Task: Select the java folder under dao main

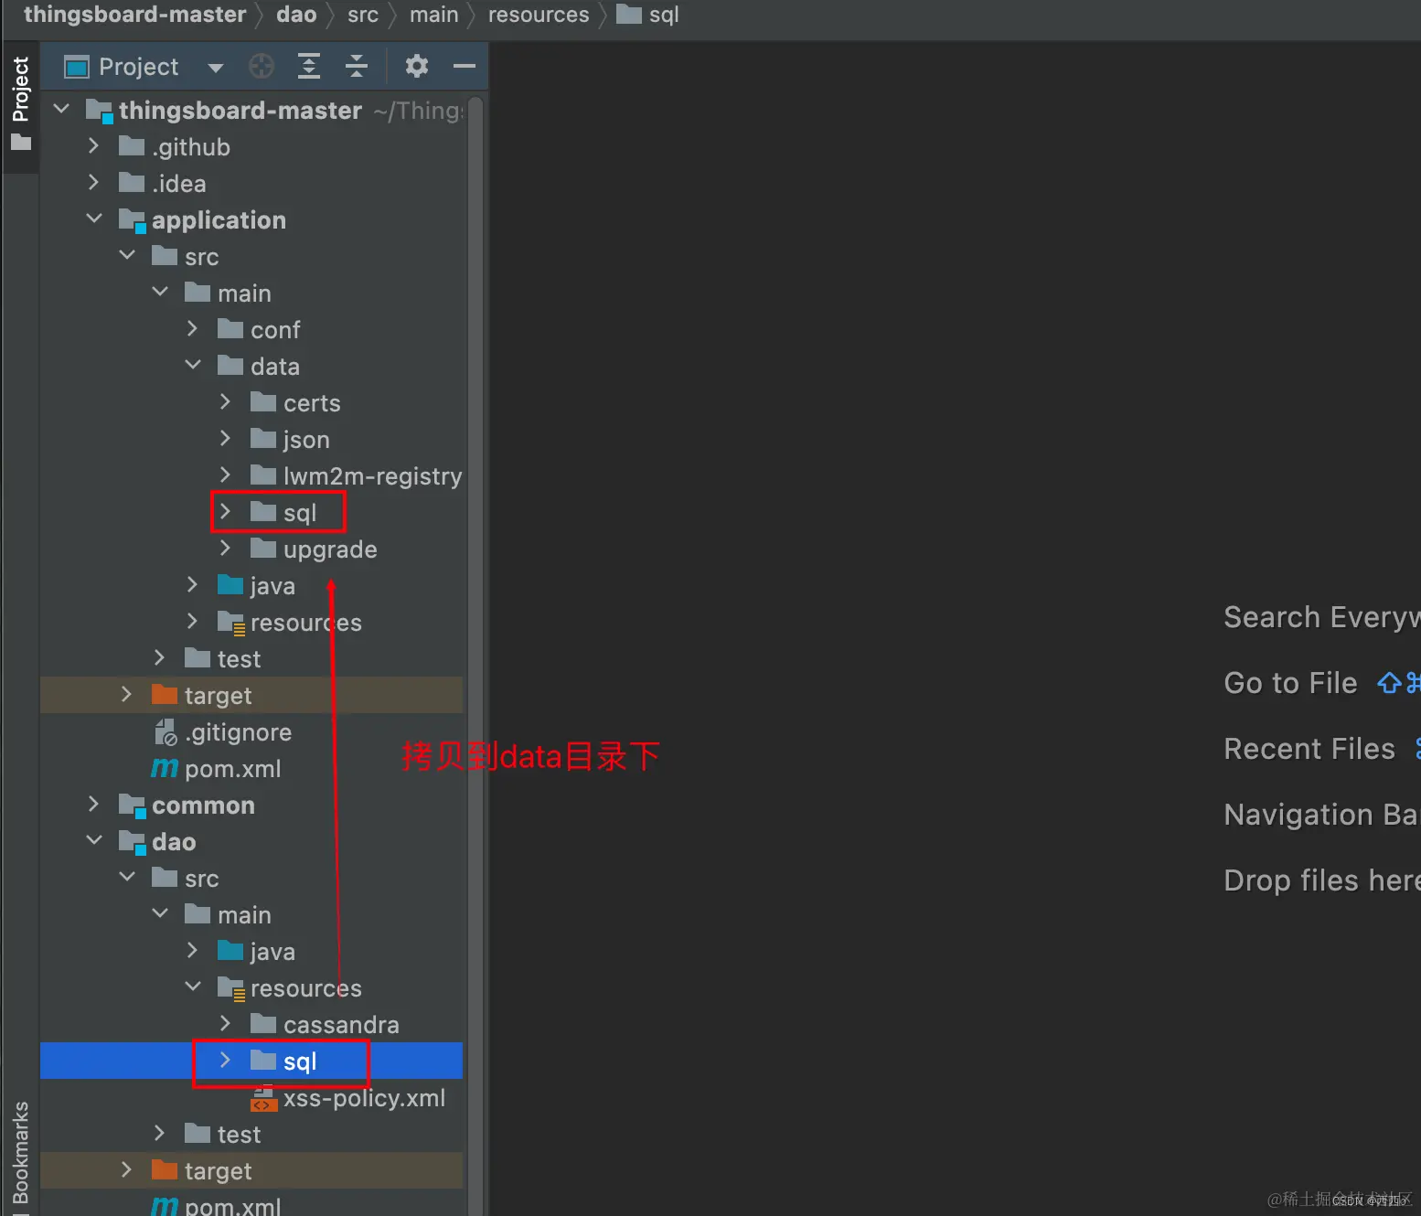Action: pos(257,951)
